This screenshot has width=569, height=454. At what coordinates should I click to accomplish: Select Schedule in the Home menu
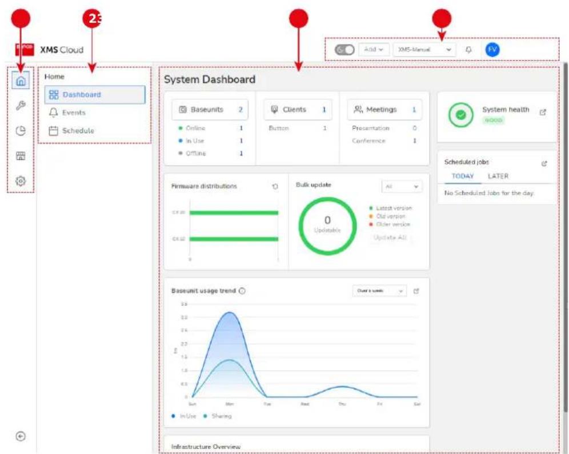[x=71, y=131]
